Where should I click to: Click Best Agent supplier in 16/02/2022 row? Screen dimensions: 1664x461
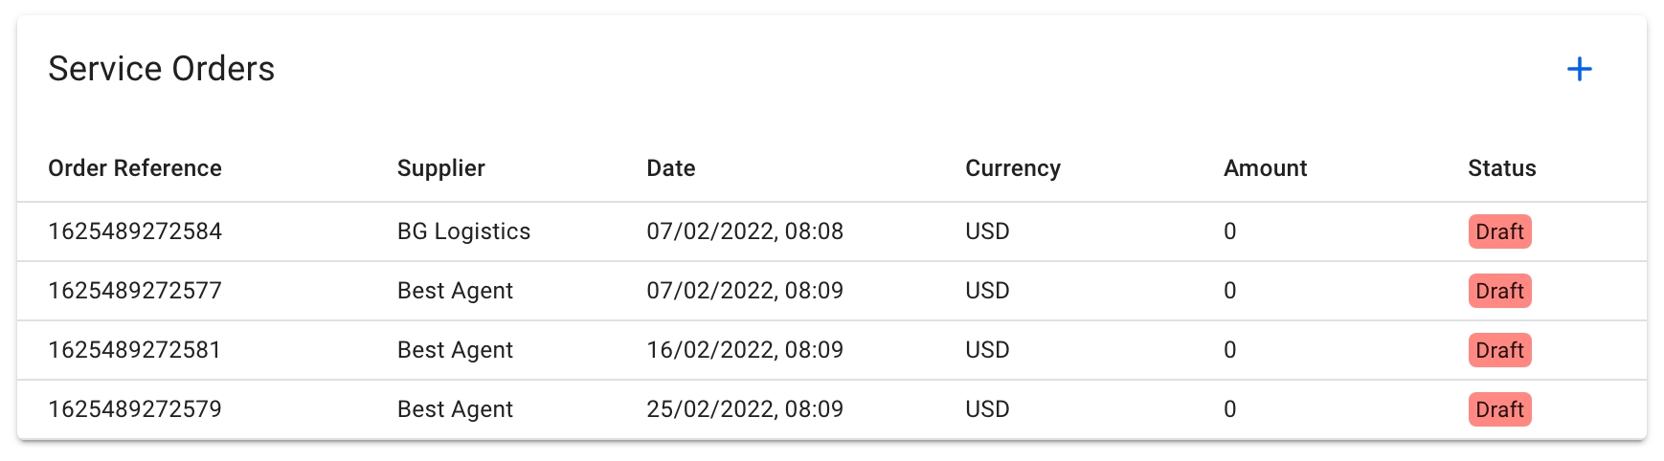[x=455, y=350]
